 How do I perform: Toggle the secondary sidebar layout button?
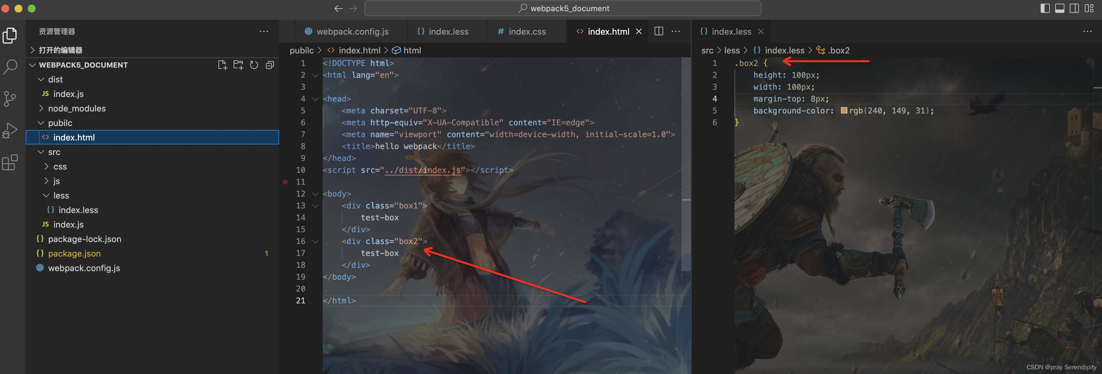coord(1074,9)
